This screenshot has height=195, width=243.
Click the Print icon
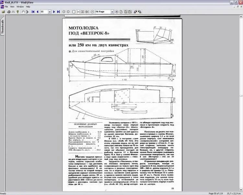tap(9, 12)
